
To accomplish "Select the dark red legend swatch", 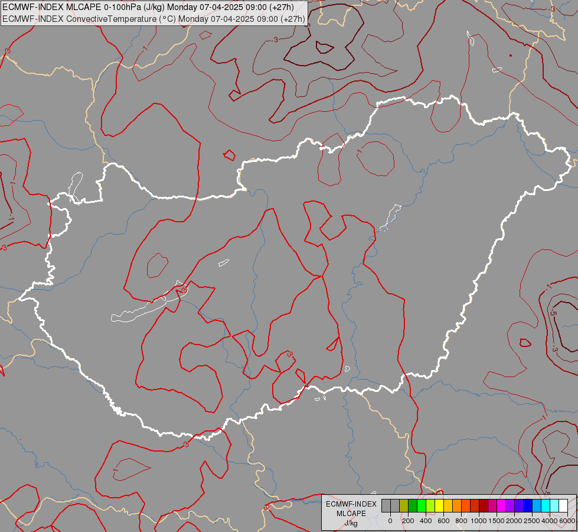I will (484, 506).
